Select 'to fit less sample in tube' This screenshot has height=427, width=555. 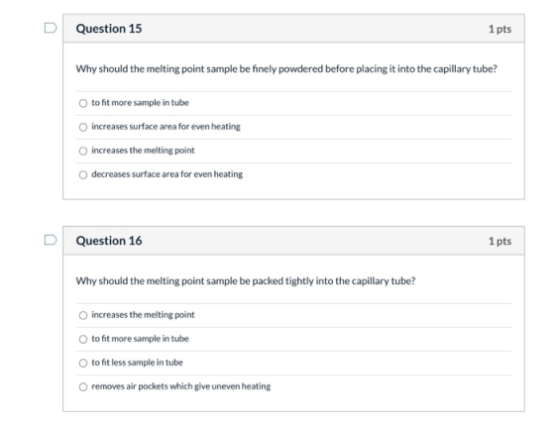83,363
